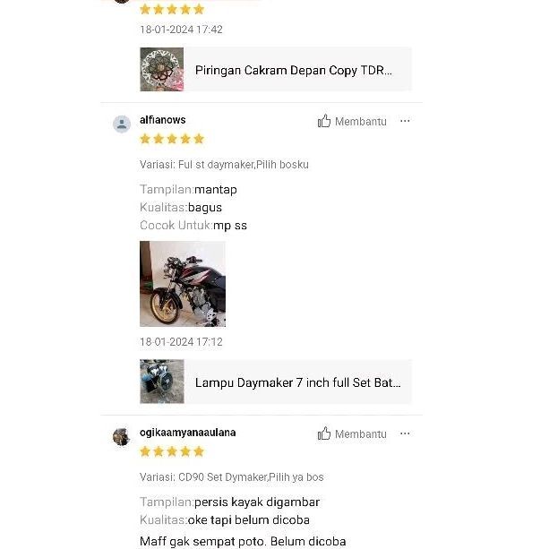
Task: Click thumbs-up icon on alfianows review
Action: [x=324, y=121]
